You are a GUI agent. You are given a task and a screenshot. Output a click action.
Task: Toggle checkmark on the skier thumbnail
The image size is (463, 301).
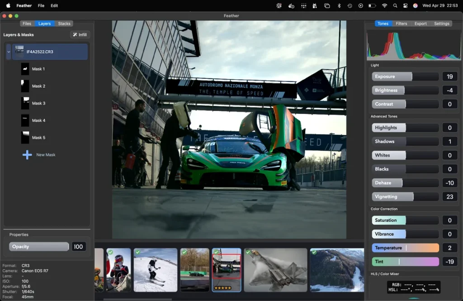click(137, 252)
